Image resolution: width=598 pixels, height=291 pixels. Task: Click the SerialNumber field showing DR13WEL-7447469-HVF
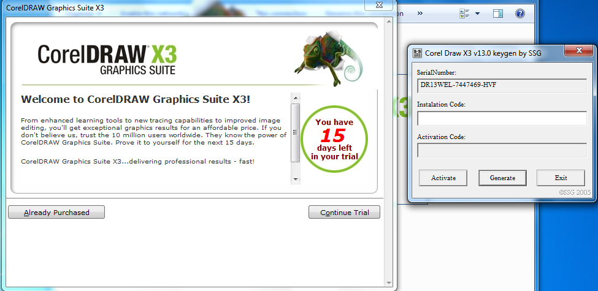[x=502, y=86]
